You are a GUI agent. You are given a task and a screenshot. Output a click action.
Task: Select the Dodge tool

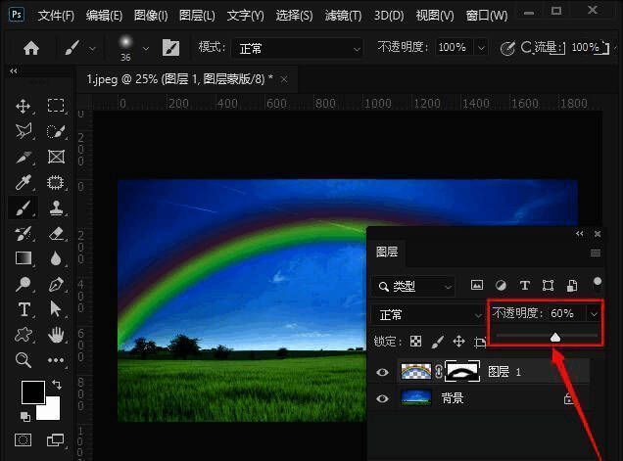click(24, 284)
